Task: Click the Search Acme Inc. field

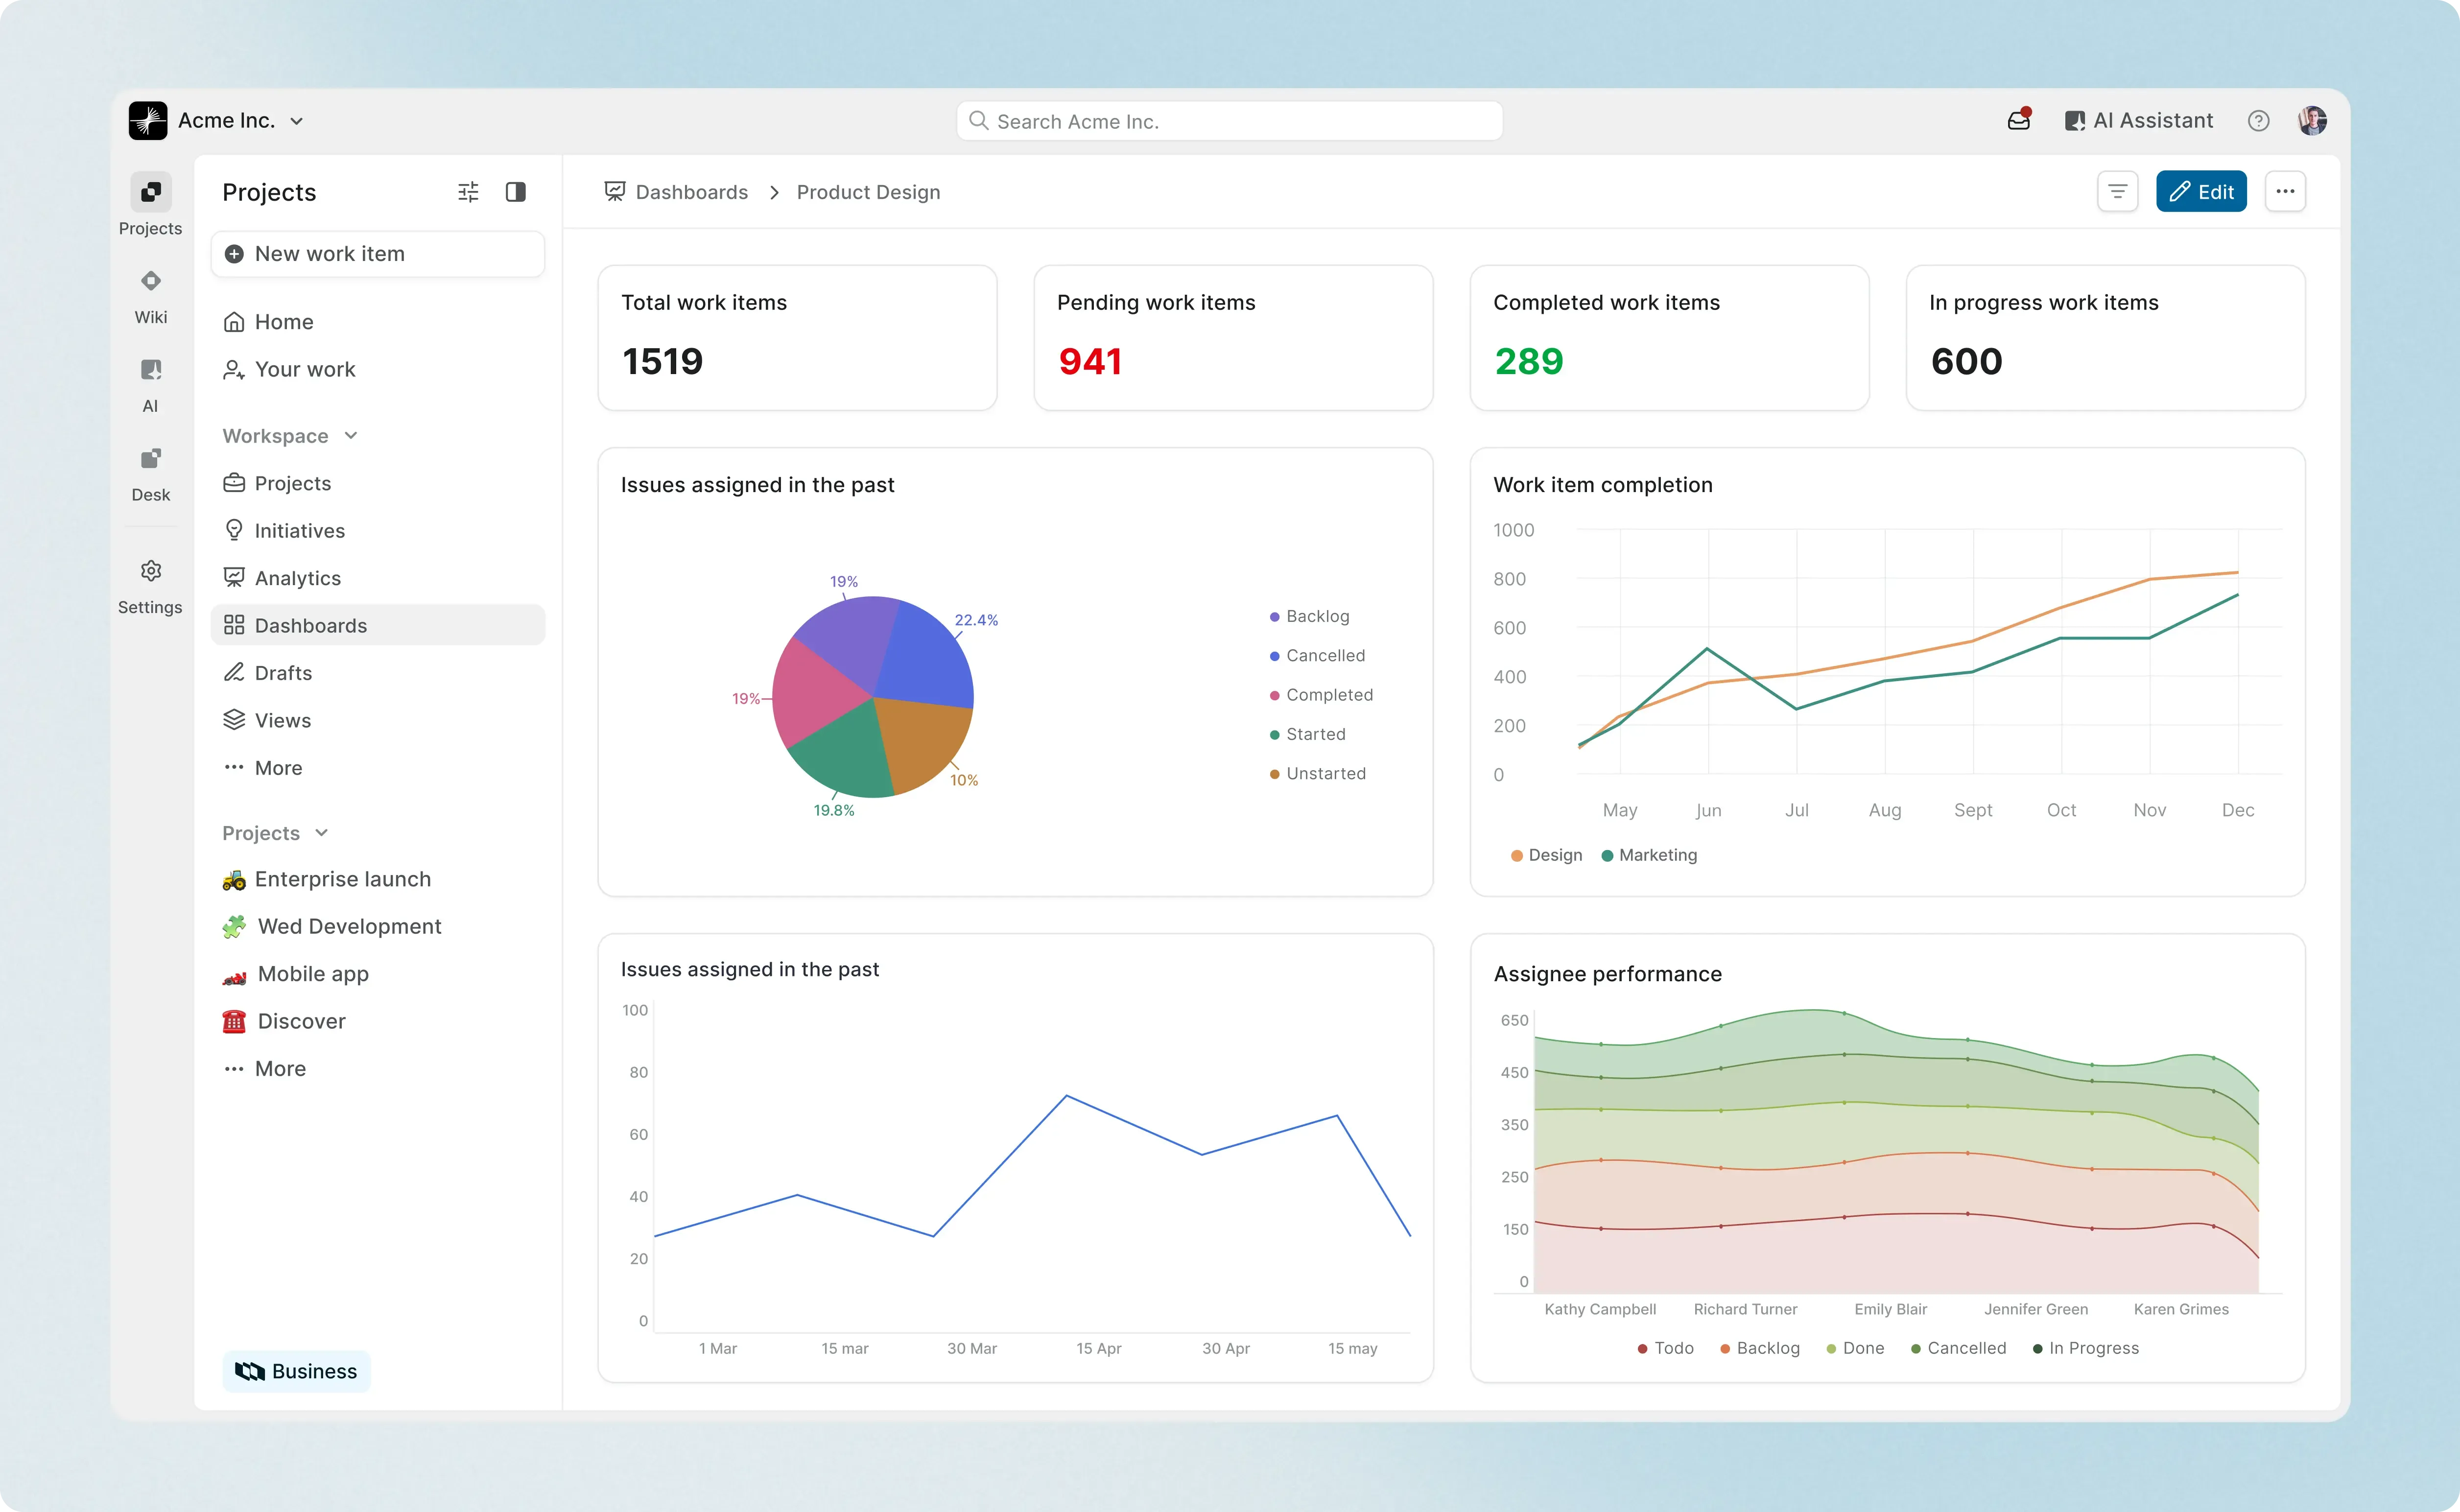Action: tap(1228, 120)
